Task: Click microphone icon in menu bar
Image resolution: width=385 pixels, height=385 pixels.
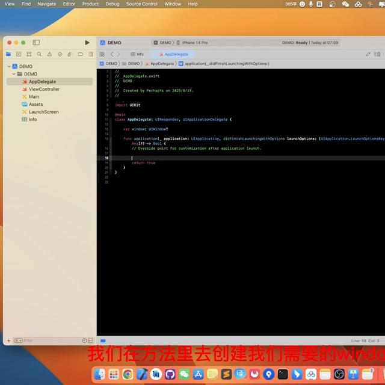Action: click(311, 4)
